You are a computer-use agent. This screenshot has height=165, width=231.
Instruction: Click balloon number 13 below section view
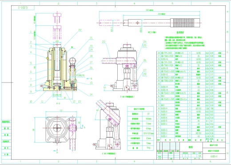80,102
